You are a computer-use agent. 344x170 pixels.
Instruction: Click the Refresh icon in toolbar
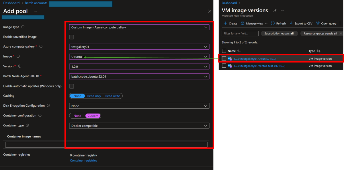pos(273,24)
